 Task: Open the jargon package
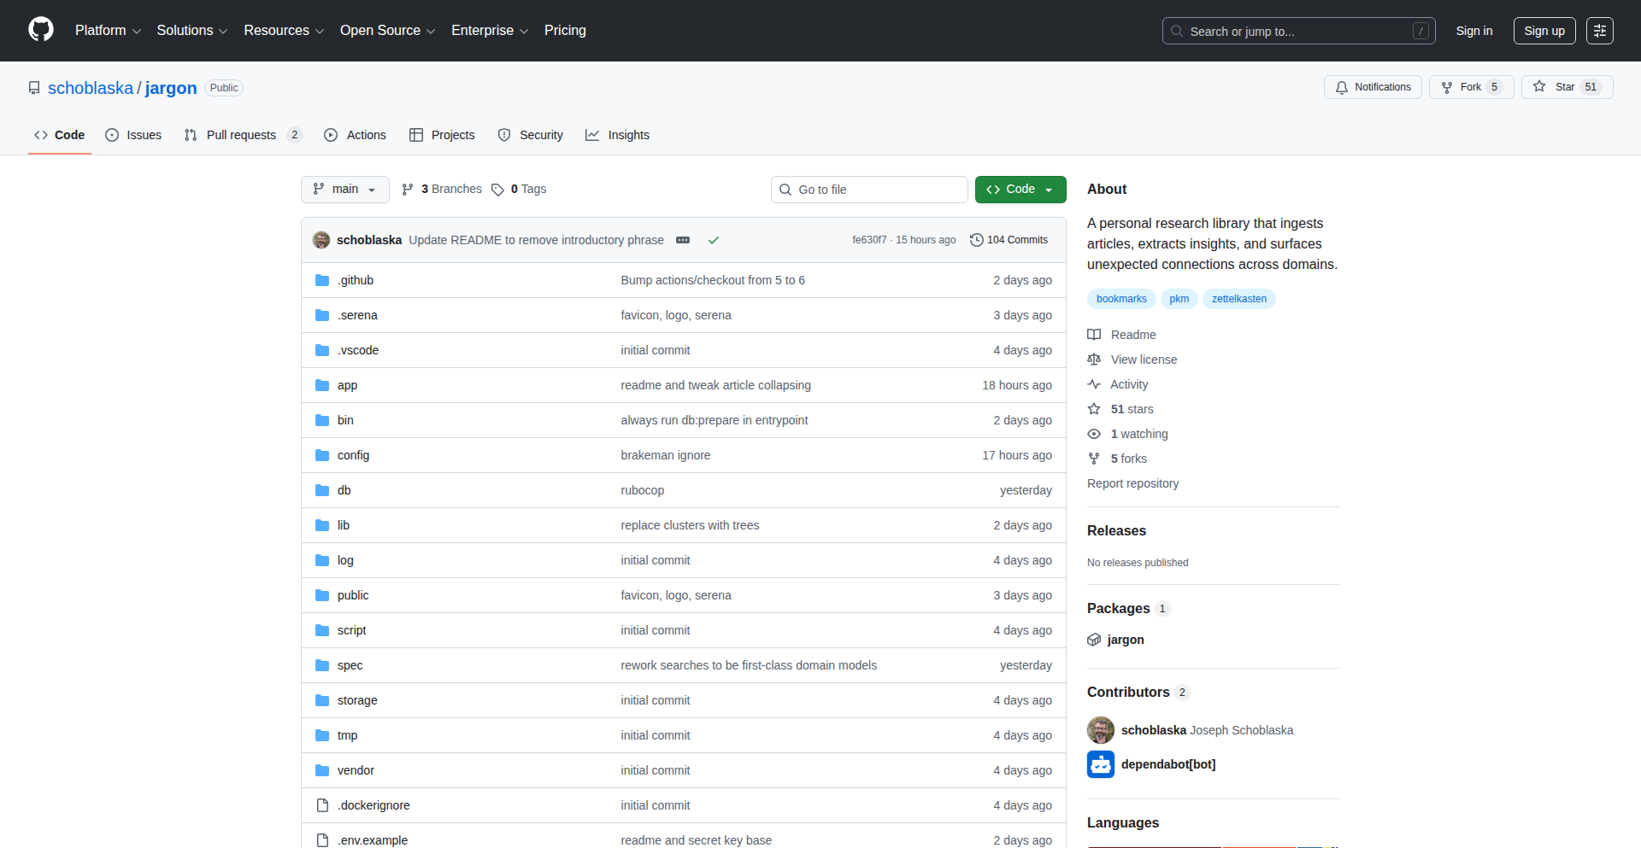[1125, 640]
